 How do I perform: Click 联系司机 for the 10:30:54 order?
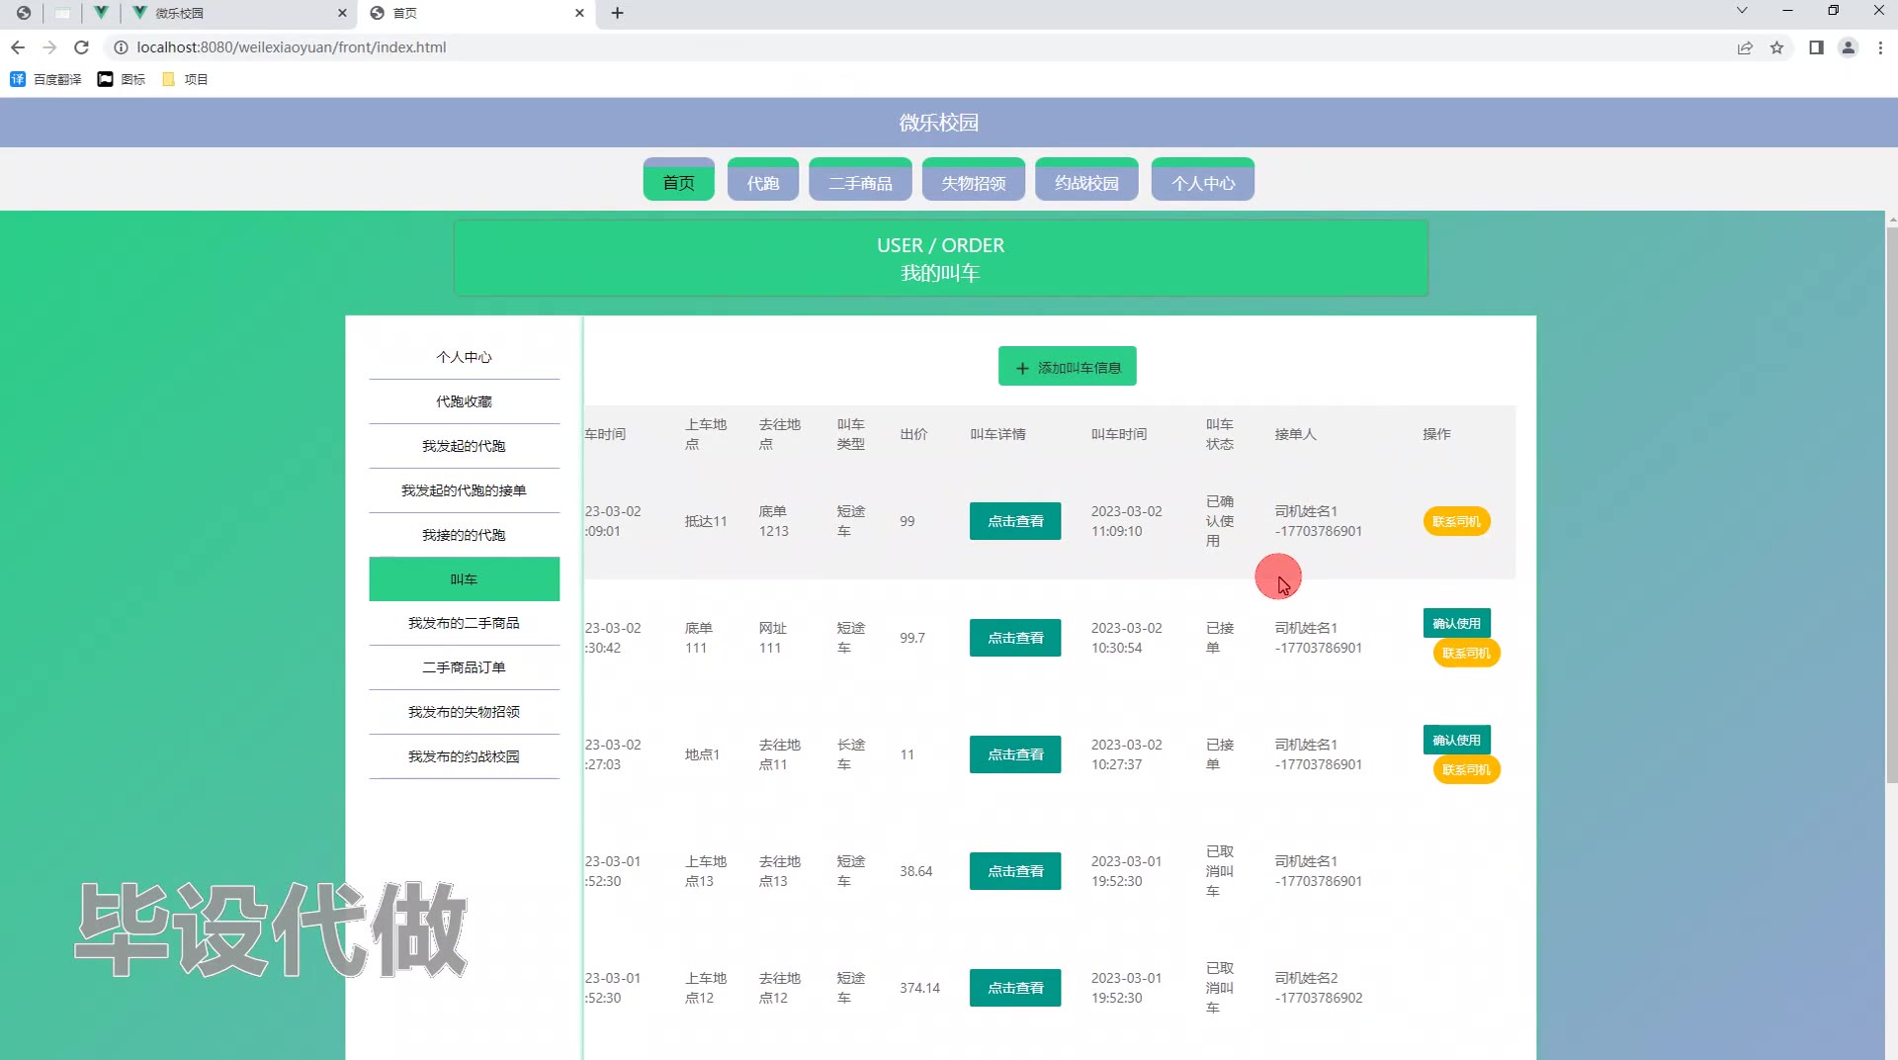point(1466,653)
